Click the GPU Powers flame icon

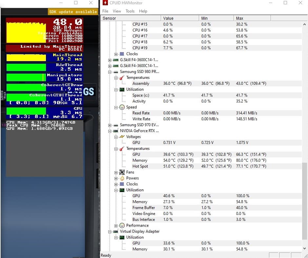coord(122,178)
